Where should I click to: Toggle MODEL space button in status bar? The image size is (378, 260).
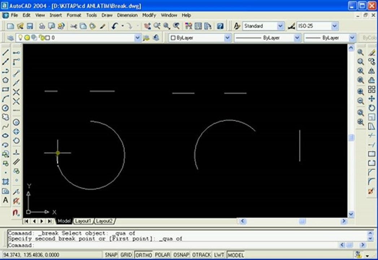point(235,255)
